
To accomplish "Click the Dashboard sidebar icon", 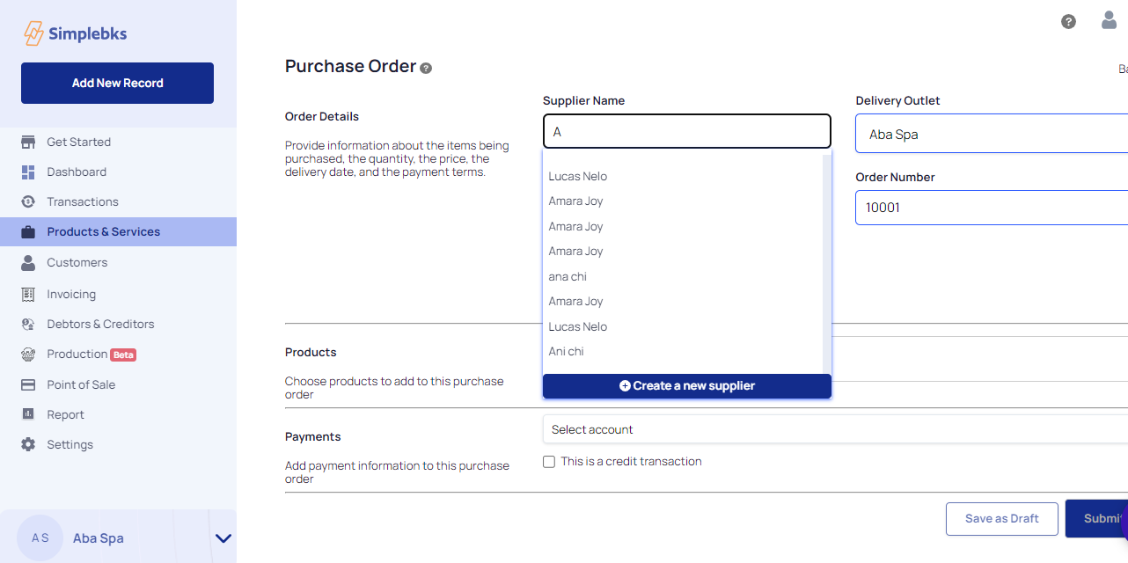I will 28,172.
